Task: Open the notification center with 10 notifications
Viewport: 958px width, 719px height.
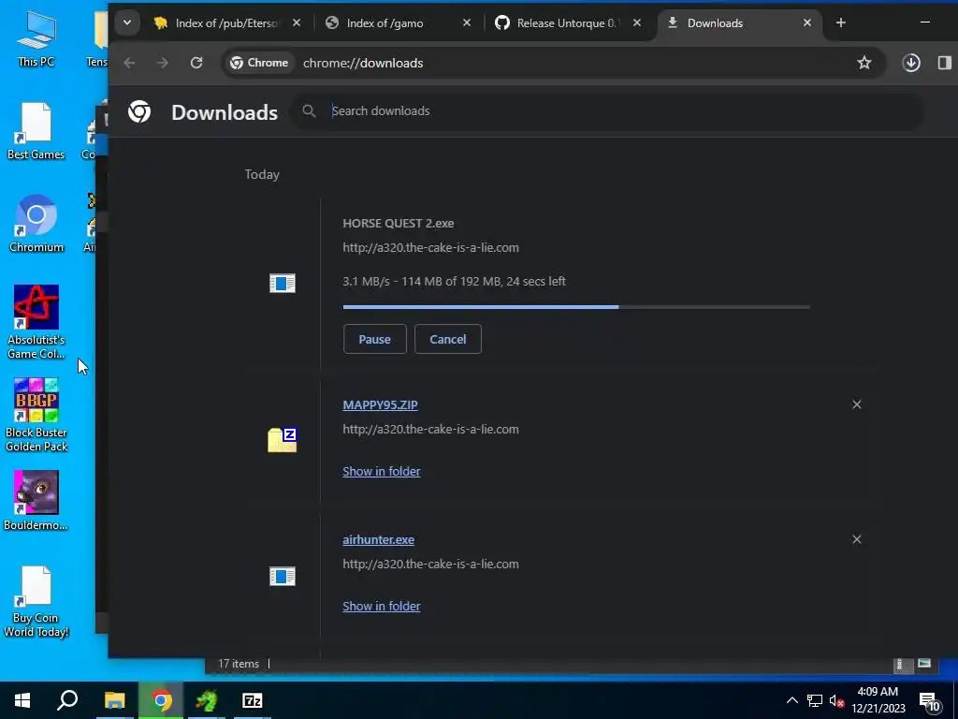Action: click(930, 702)
